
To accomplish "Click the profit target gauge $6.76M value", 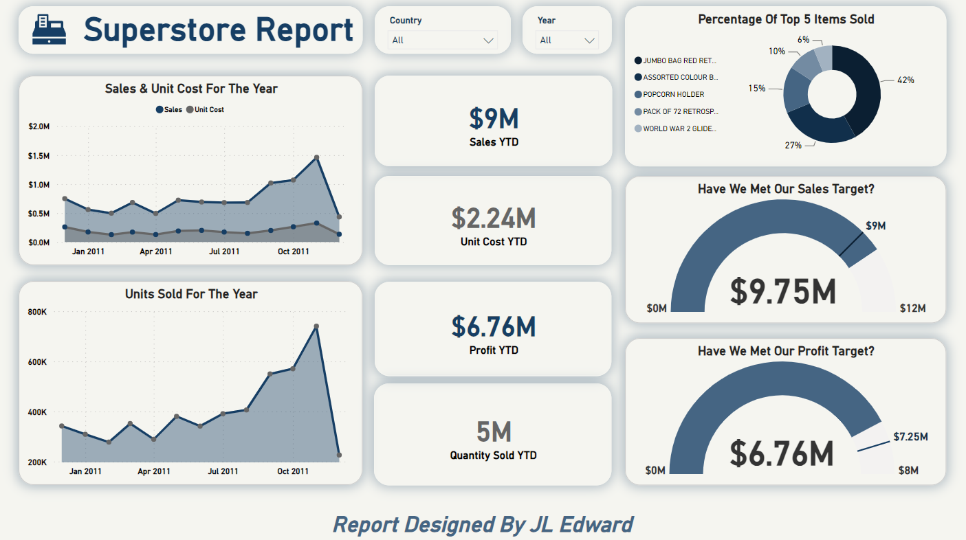I will [x=782, y=453].
